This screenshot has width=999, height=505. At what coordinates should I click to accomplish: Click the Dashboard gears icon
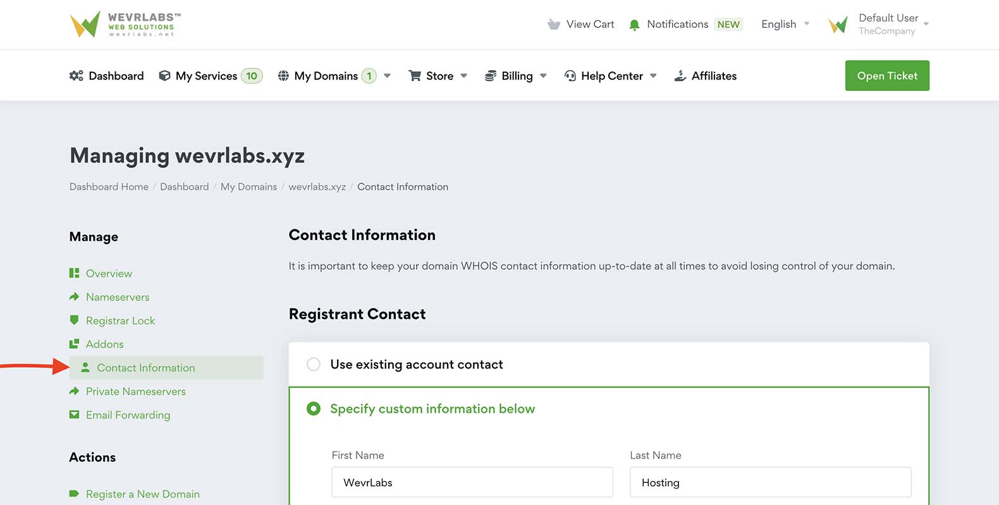pyautogui.click(x=77, y=76)
